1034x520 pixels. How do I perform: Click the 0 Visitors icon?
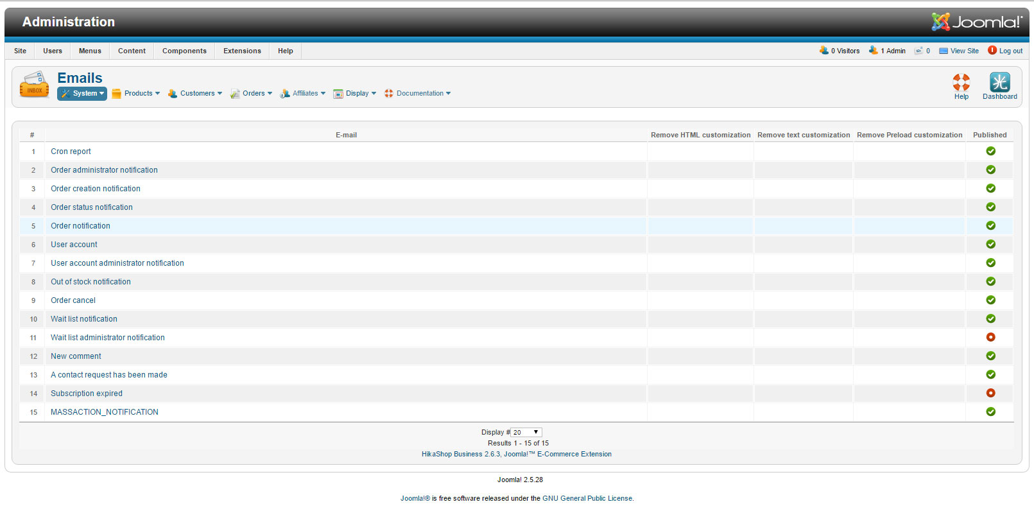[823, 50]
